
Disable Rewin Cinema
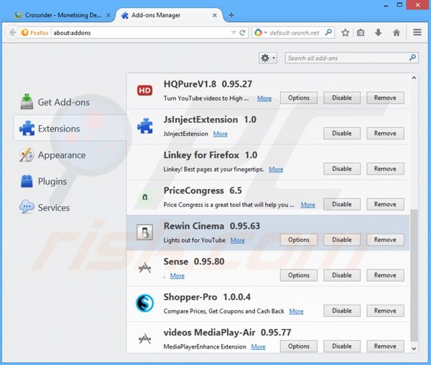342,240
